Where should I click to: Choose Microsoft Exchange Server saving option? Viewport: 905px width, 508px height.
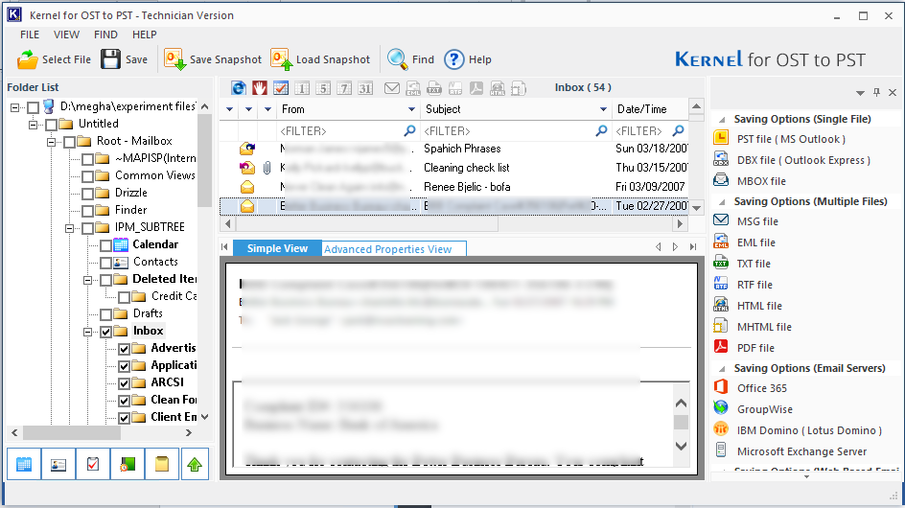[801, 451]
